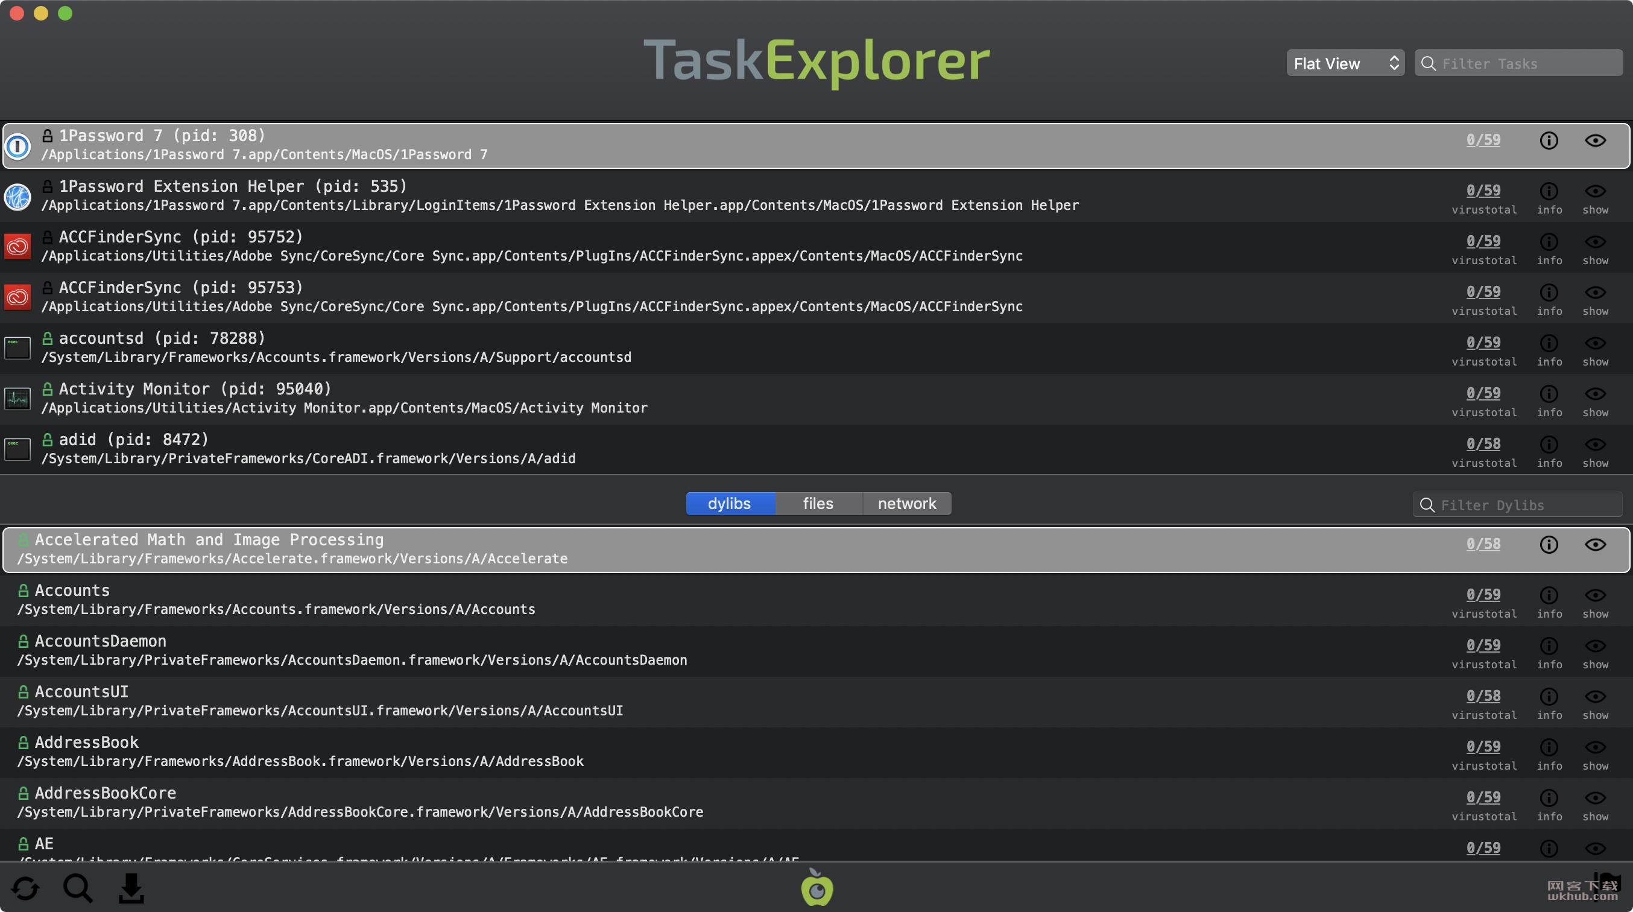Open info for ACCFinderSync pid 95753
1633x912 pixels.
(1549, 293)
